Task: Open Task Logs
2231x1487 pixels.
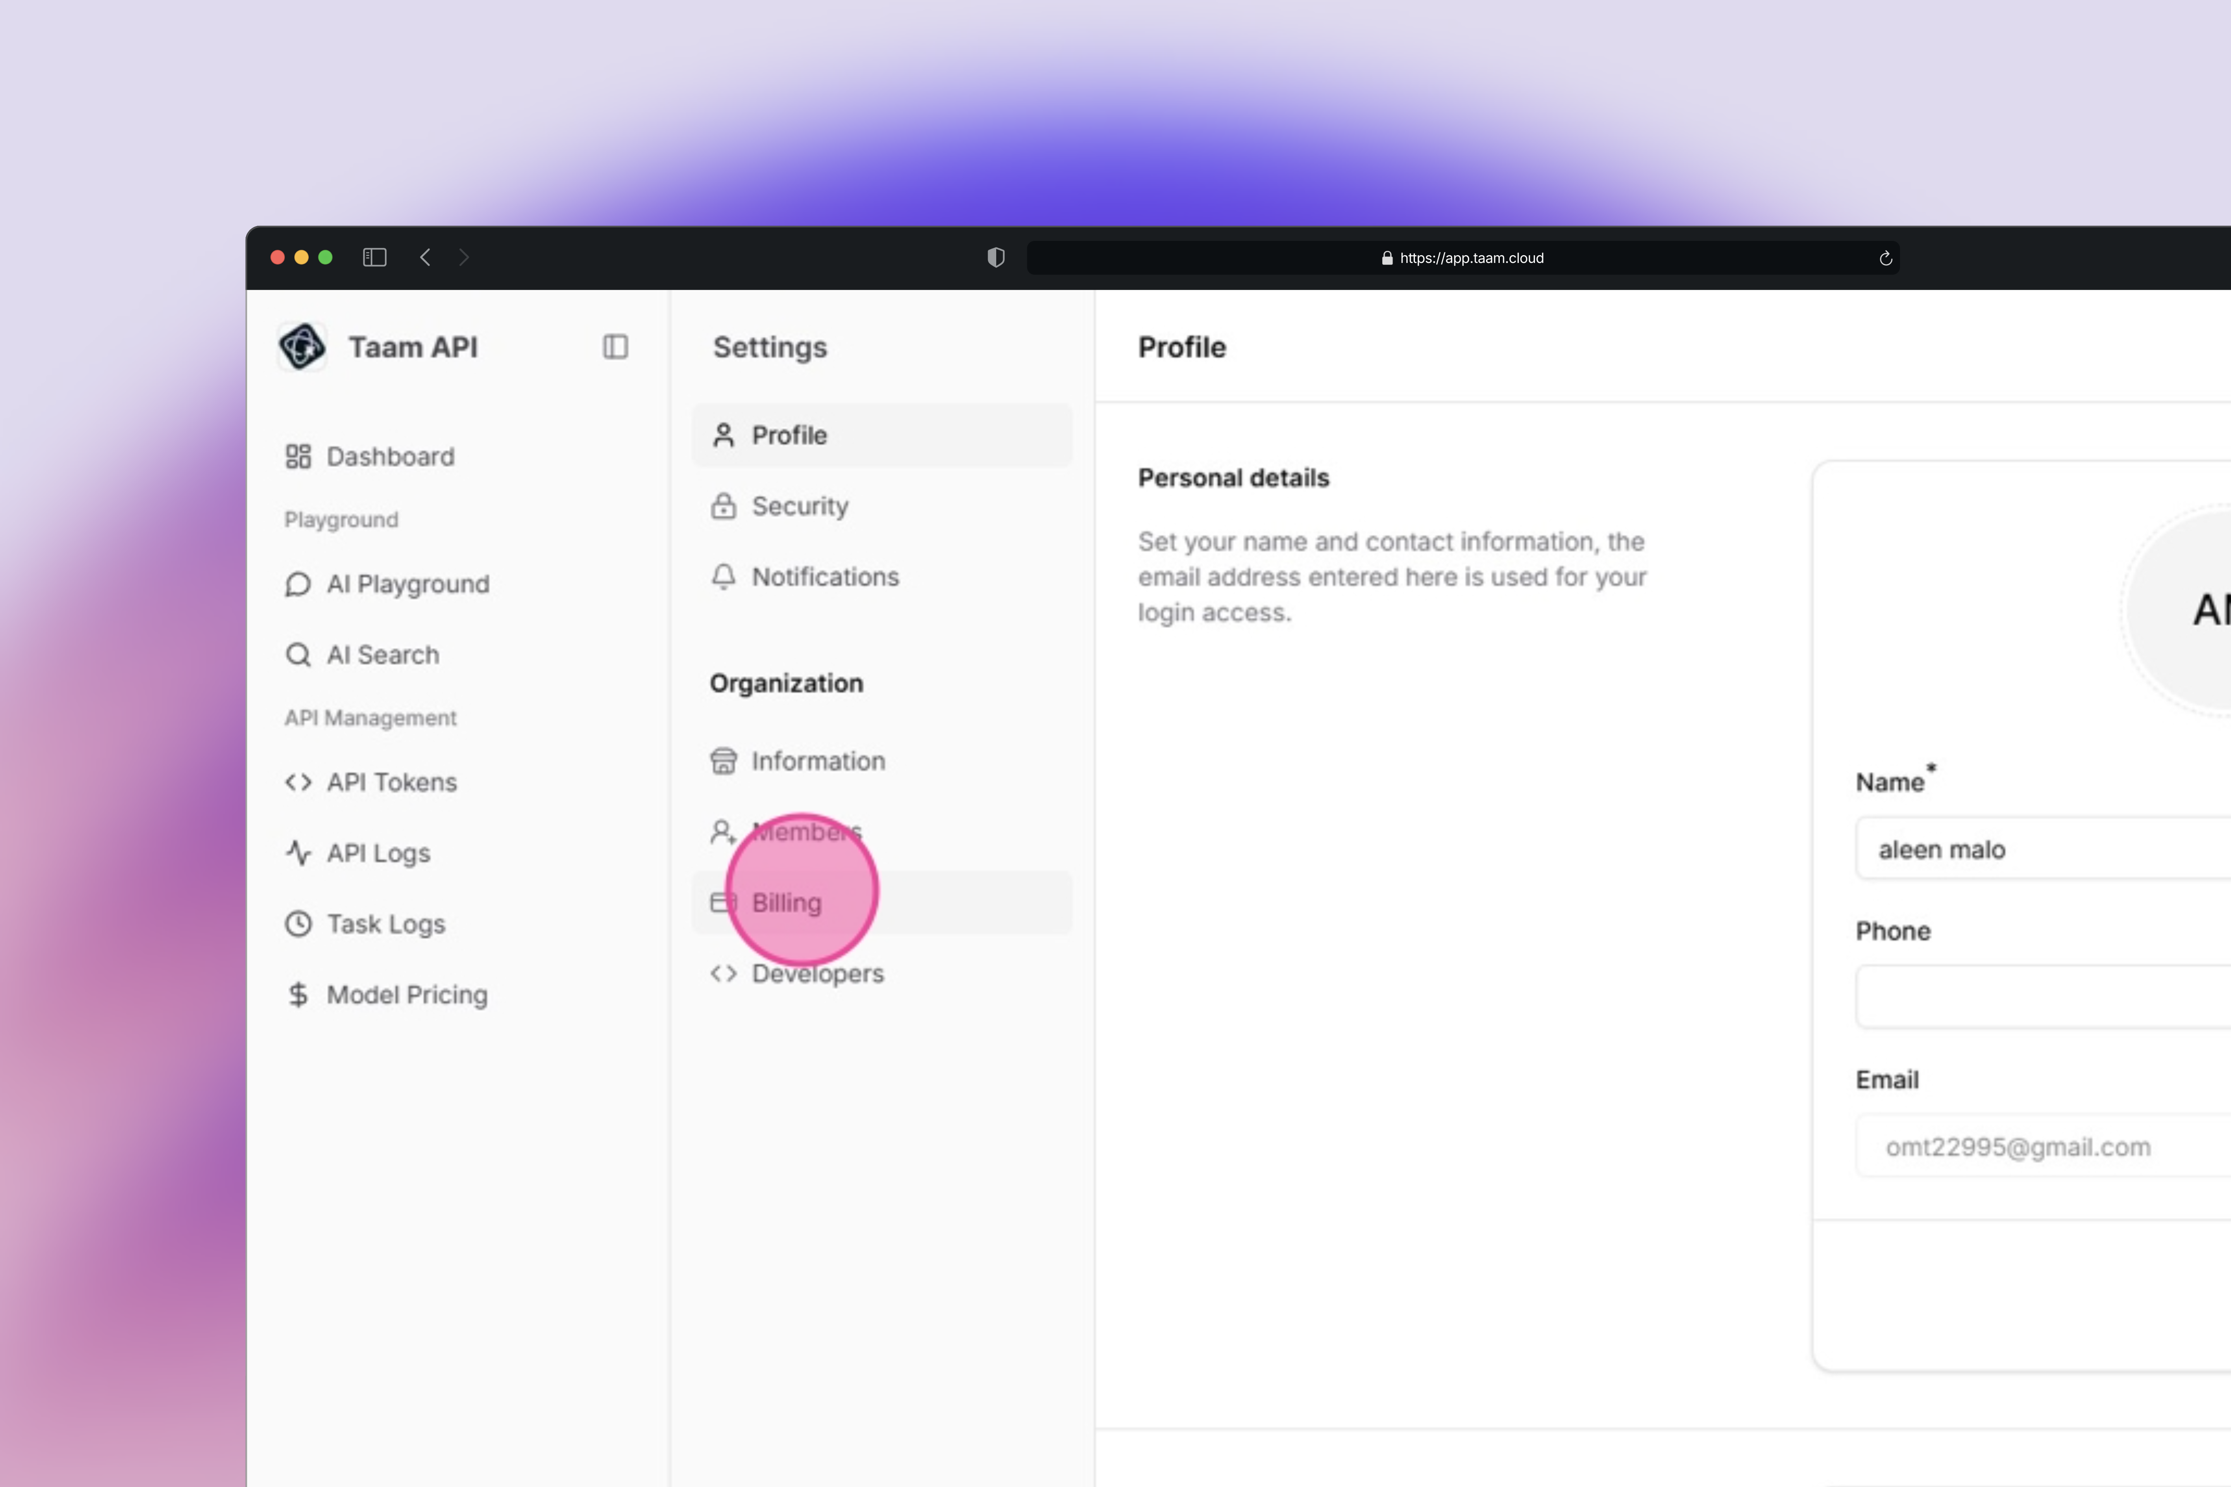Action: tap(384, 923)
